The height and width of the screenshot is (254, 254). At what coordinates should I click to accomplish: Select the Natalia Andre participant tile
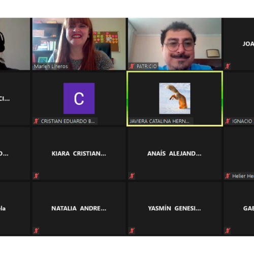[79, 208]
